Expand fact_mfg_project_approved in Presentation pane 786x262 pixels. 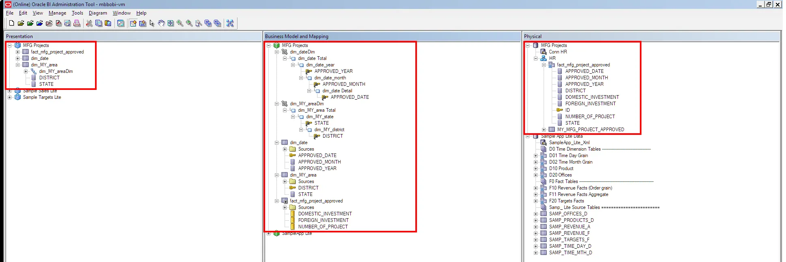pyautogui.click(x=17, y=52)
